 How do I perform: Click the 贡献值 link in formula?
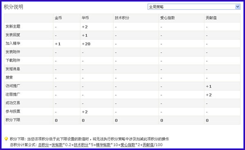click(x=148, y=145)
